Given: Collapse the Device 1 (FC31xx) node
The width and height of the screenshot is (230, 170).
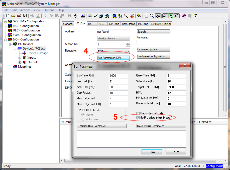Looking at the screenshot, I should click(15, 49).
